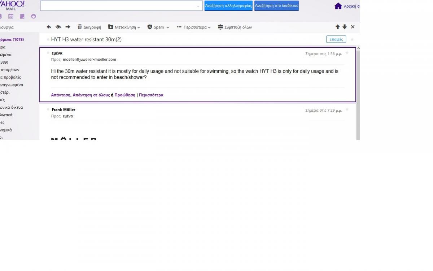Click timestamp Σήμερα στις 1:36 μ.μ.
This screenshot has width=433, height=271.
pos(323,54)
